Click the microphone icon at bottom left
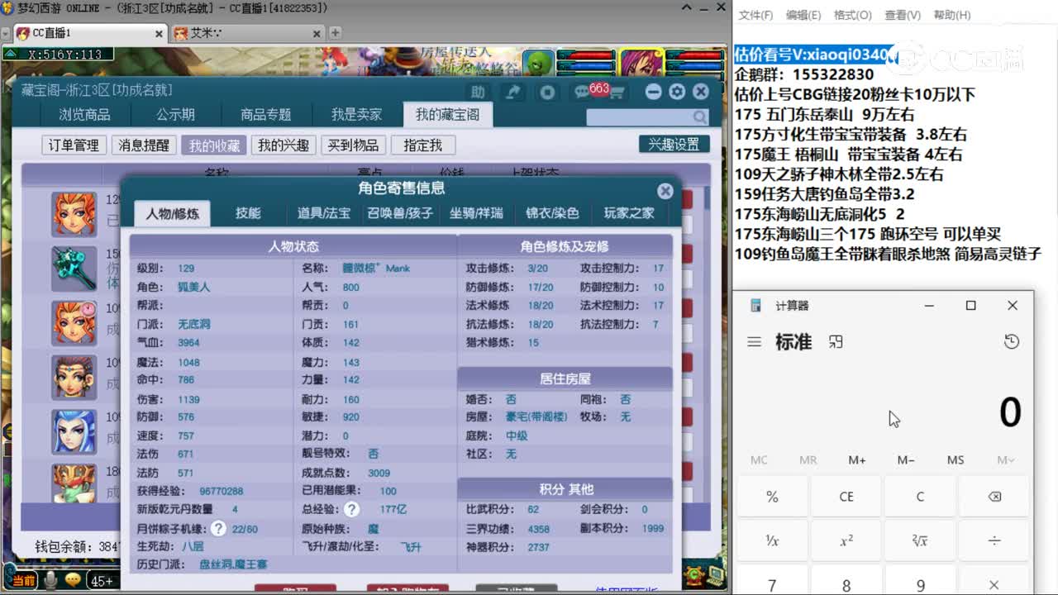The width and height of the screenshot is (1058, 595). [x=50, y=580]
